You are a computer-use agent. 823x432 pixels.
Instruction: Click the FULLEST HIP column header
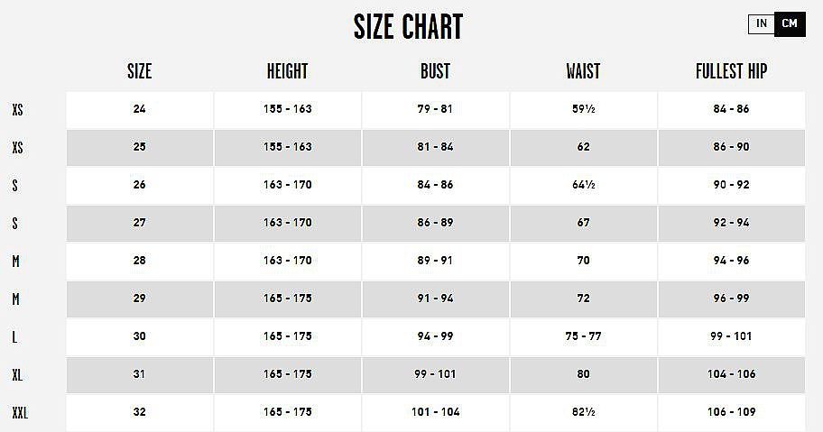coord(731,71)
